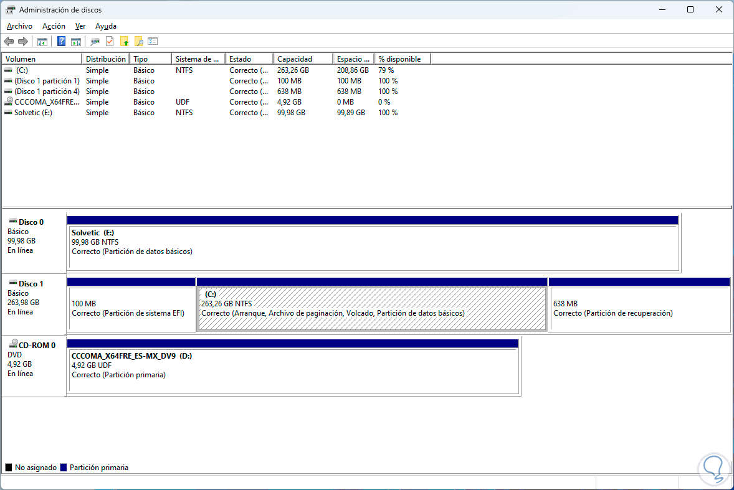The height and width of the screenshot is (490, 734).
Task: Click 99,98 GB size under Disco 0
Action: (22, 241)
